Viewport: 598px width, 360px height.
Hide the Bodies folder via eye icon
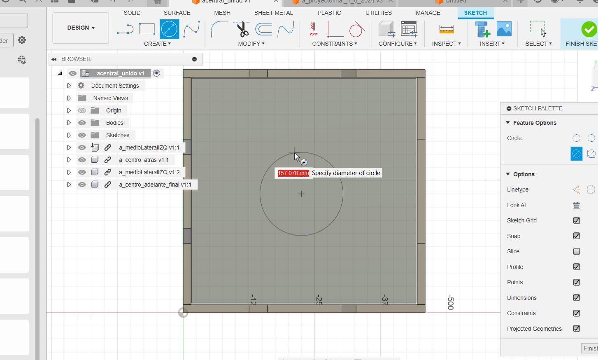(82, 123)
